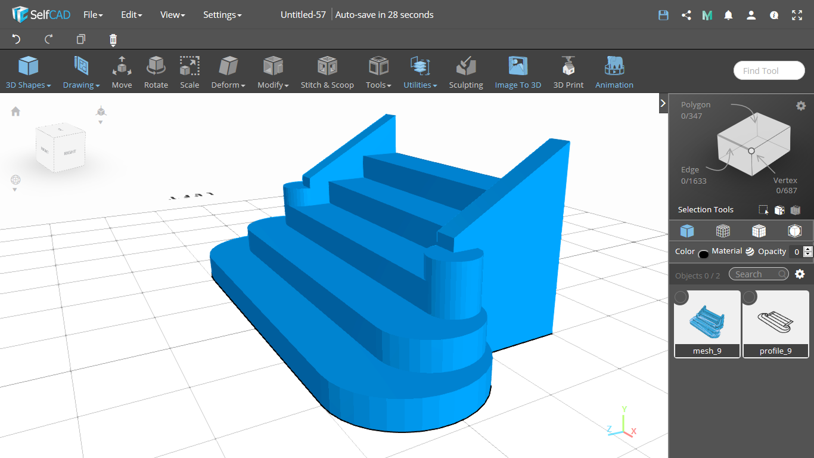
Task: Click the Delete trash icon
Action: pos(113,40)
